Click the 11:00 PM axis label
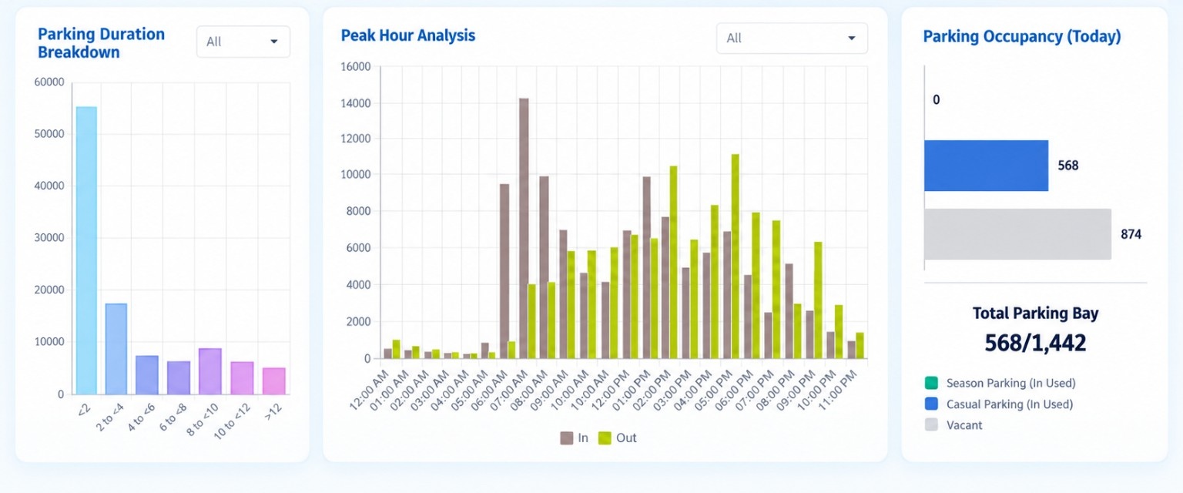The image size is (1183, 493). [x=839, y=389]
